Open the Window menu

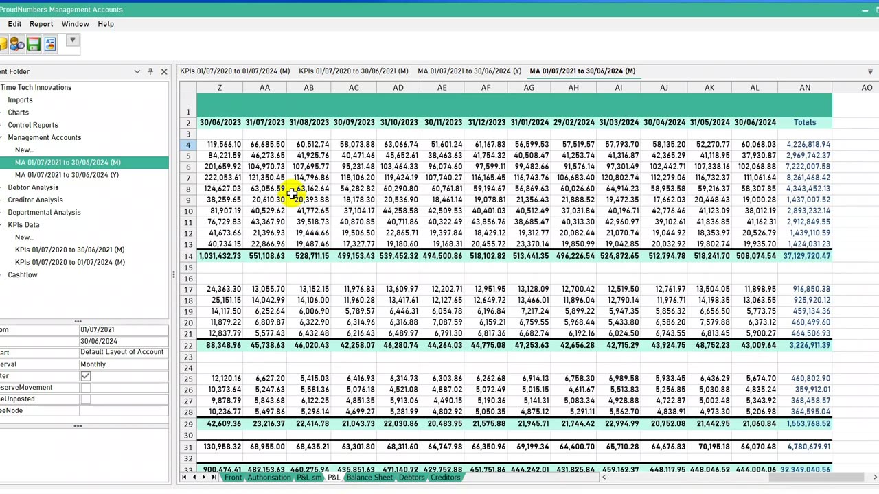coord(76,24)
